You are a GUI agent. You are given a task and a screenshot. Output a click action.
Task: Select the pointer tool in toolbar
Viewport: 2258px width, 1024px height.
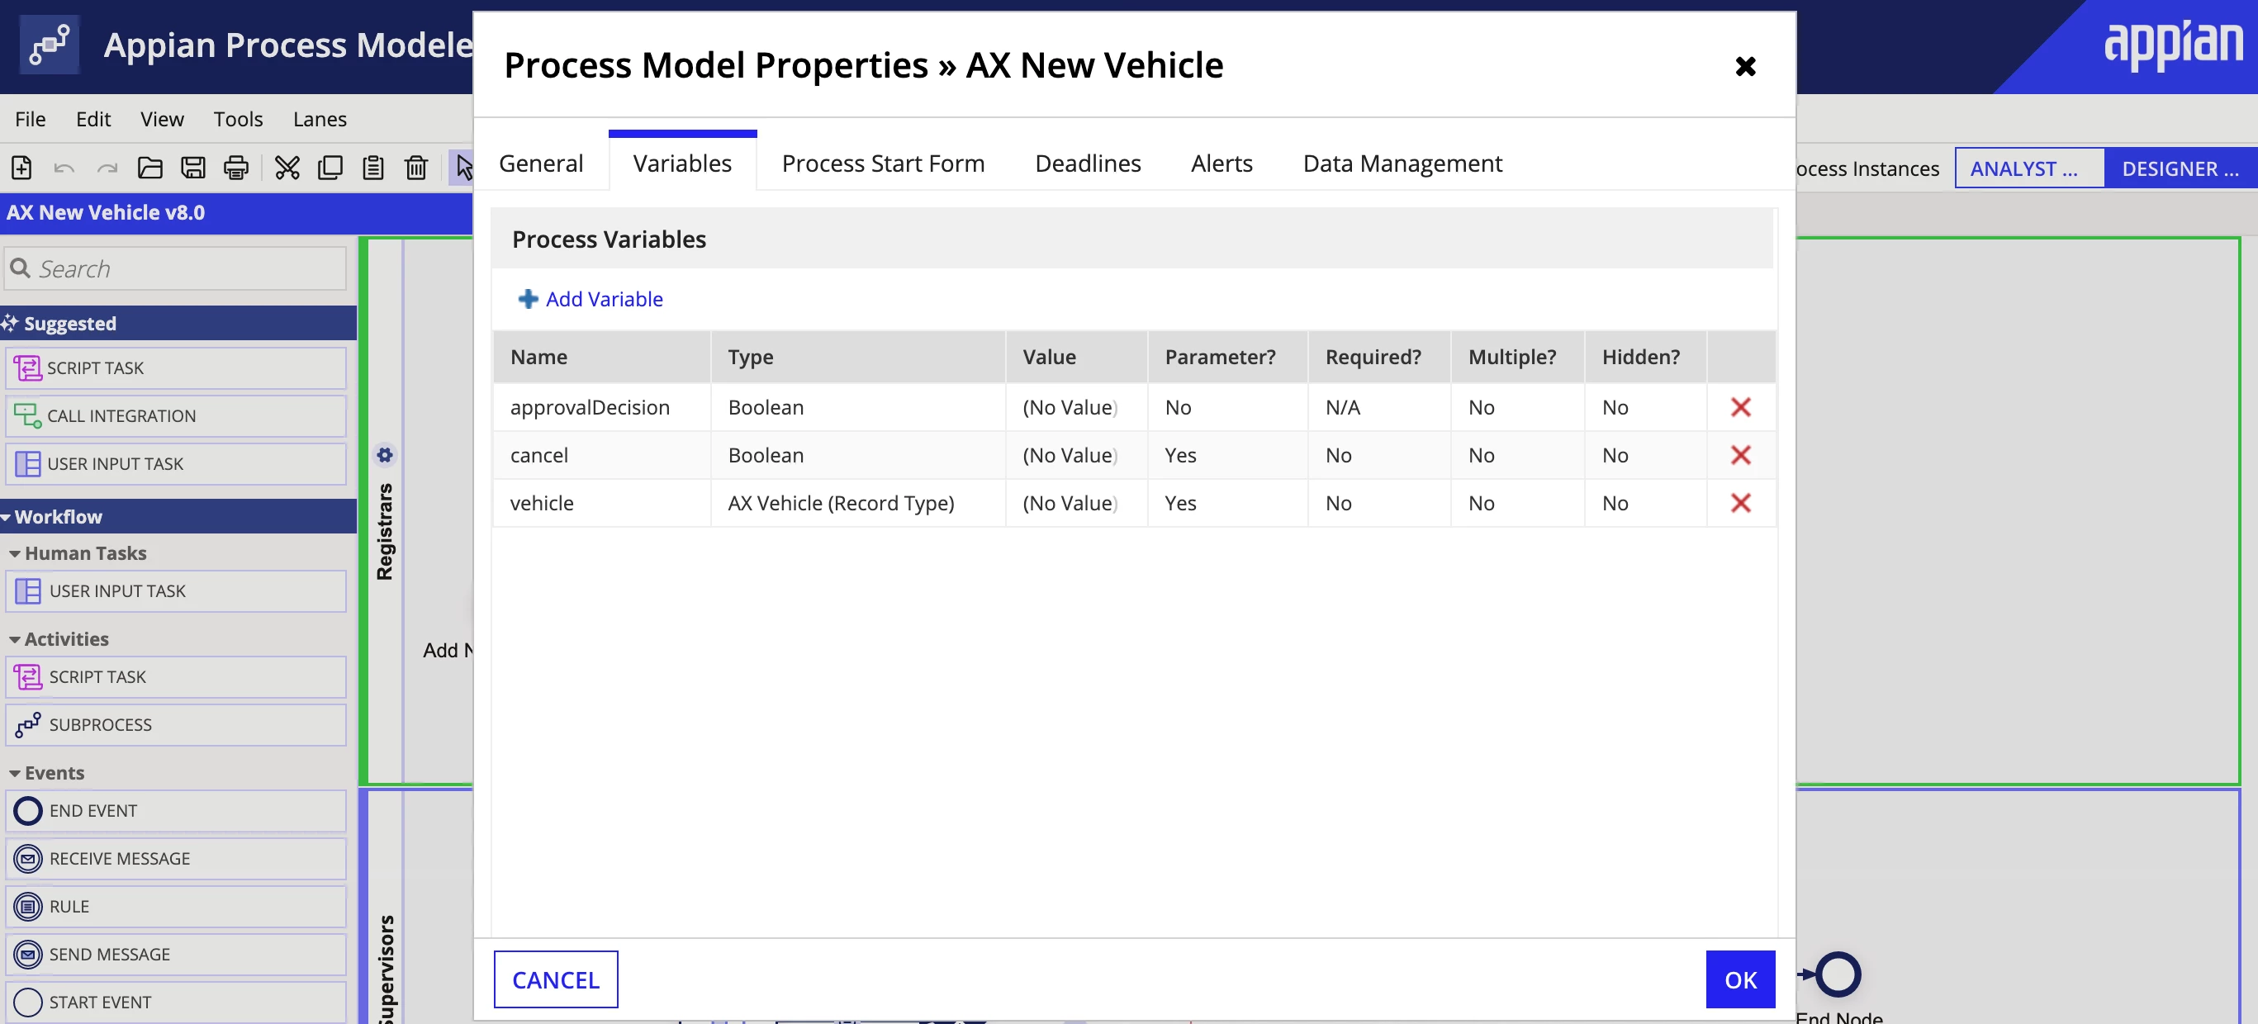point(462,167)
